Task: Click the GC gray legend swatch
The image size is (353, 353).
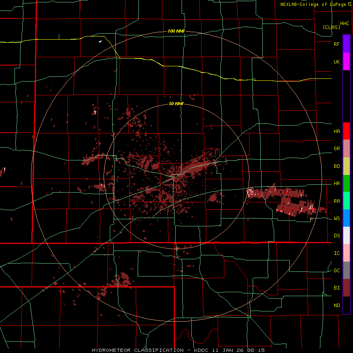Action: [x=346, y=270]
